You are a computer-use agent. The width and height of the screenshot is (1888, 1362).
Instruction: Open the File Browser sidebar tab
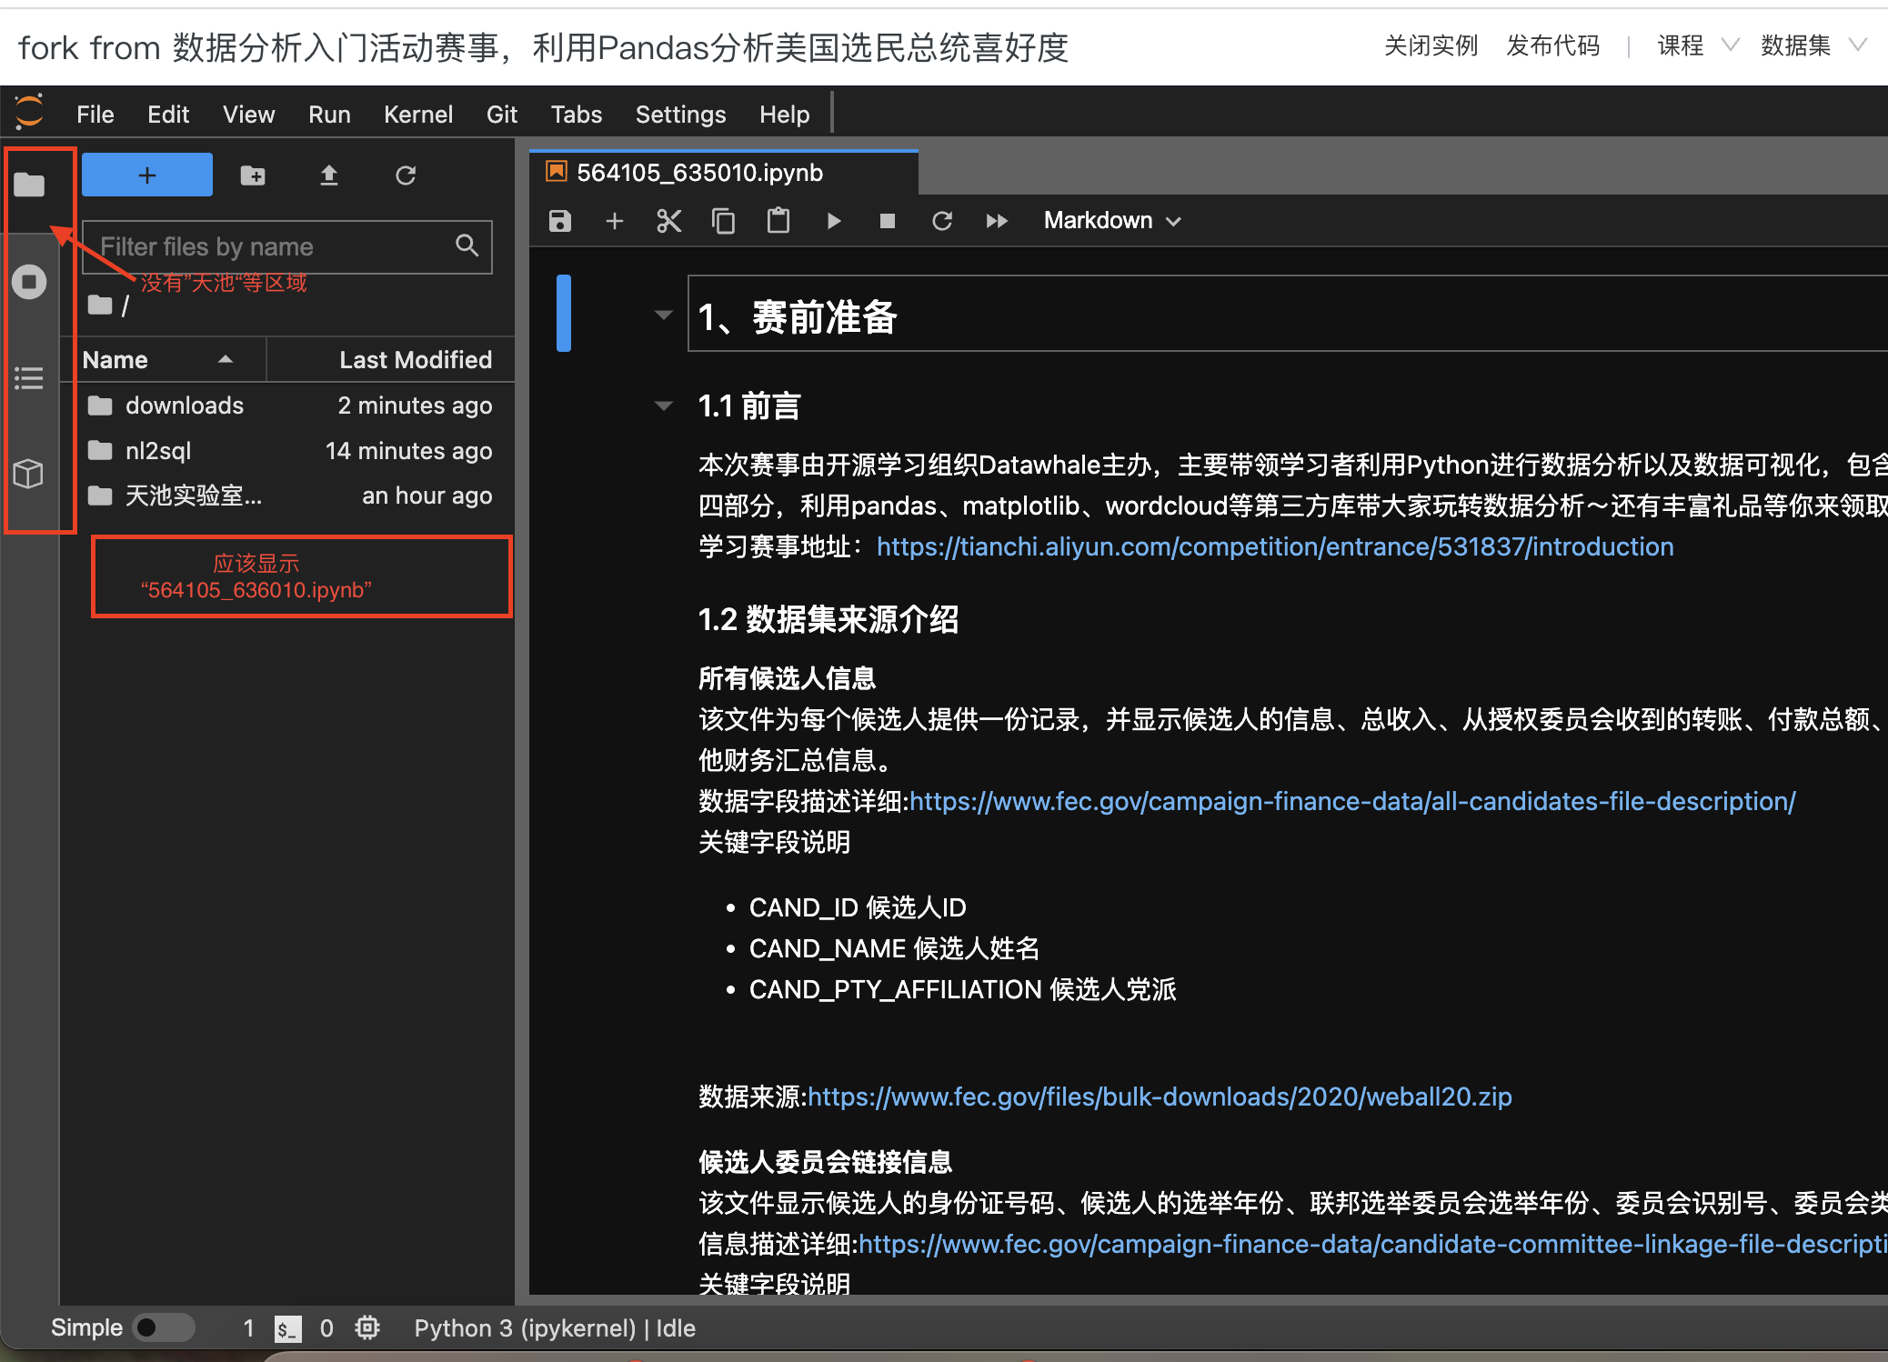[x=29, y=185]
